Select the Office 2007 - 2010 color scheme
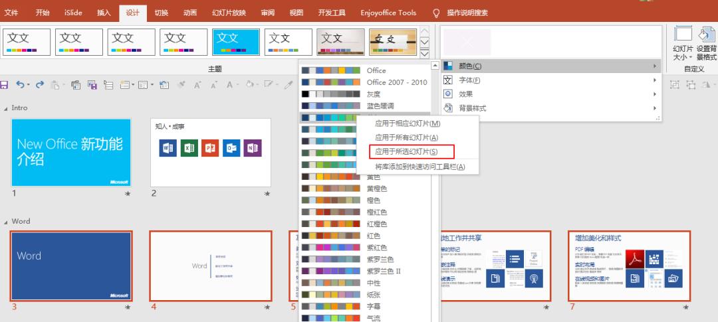Screen dimensions: 718x322 365,82
